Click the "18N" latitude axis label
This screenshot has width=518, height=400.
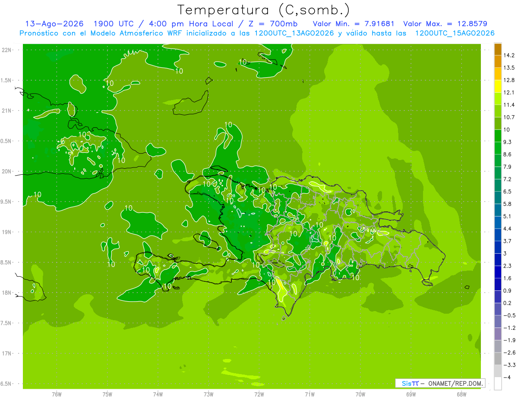click(x=7, y=293)
